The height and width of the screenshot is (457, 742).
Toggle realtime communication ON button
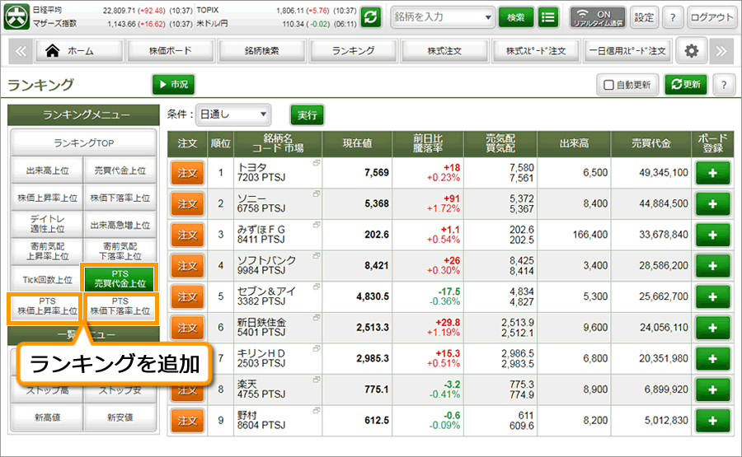tap(598, 17)
